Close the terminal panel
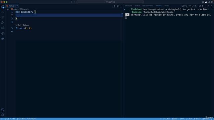 pos(212,6)
